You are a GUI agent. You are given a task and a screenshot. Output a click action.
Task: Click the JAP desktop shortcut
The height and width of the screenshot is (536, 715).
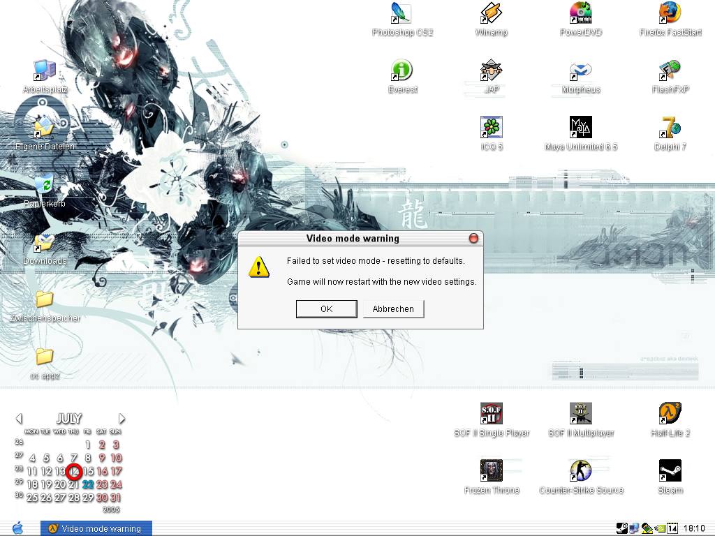pos(491,70)
